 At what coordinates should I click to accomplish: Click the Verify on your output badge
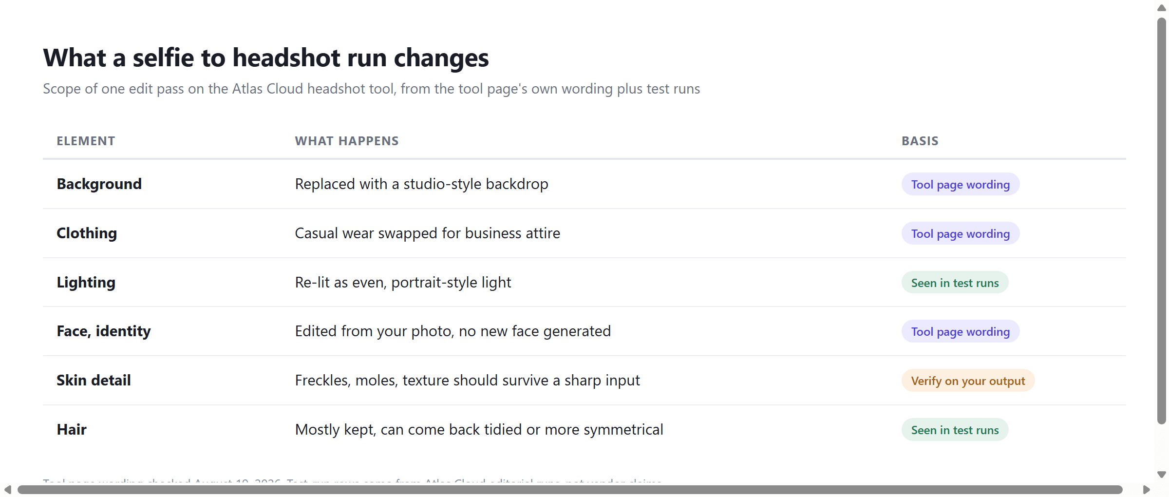tap(968, 381)
